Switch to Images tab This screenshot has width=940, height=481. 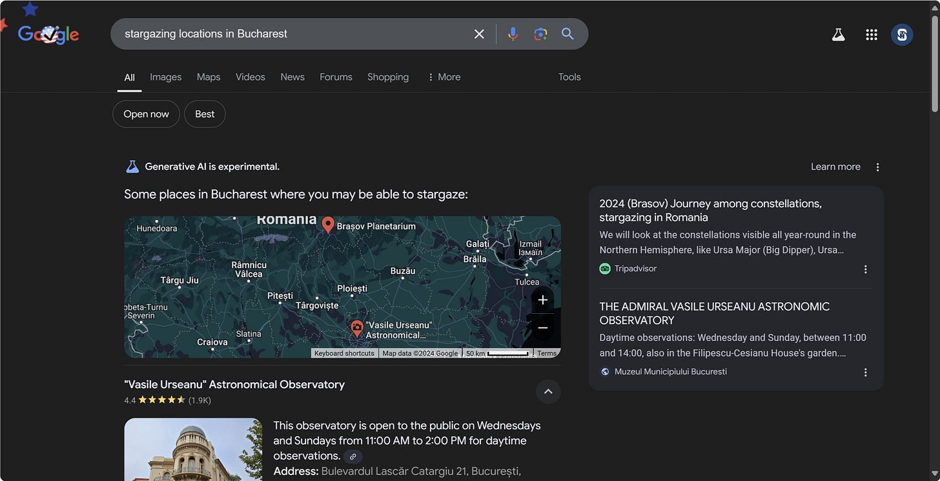166,77
